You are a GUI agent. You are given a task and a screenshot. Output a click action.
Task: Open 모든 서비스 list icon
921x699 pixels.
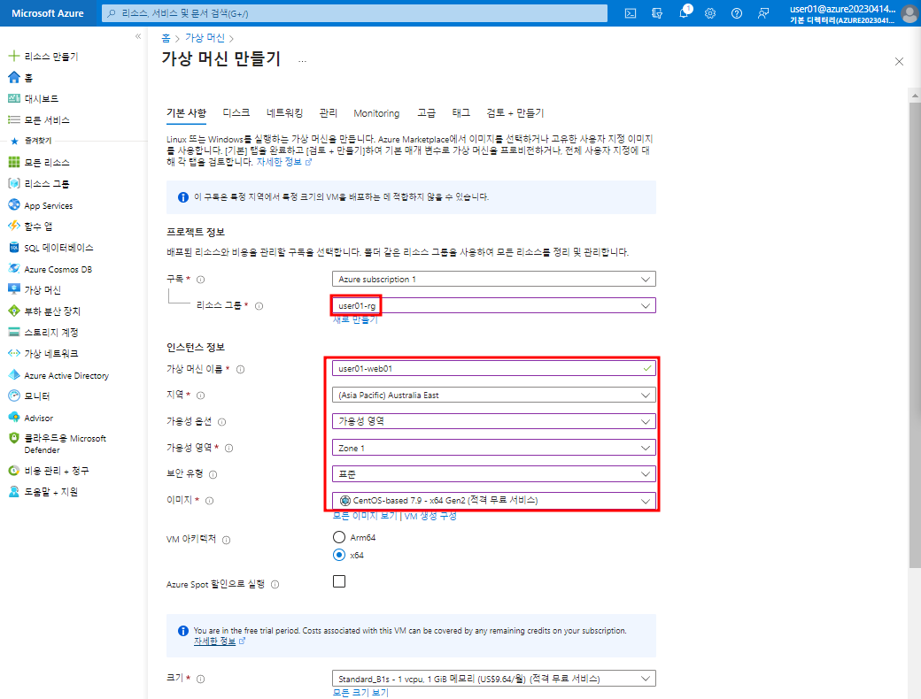[13, 119]
